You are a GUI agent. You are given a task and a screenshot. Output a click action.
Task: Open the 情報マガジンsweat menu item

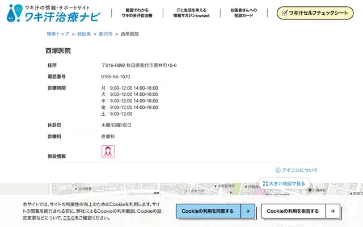click(x=190, y=12)
